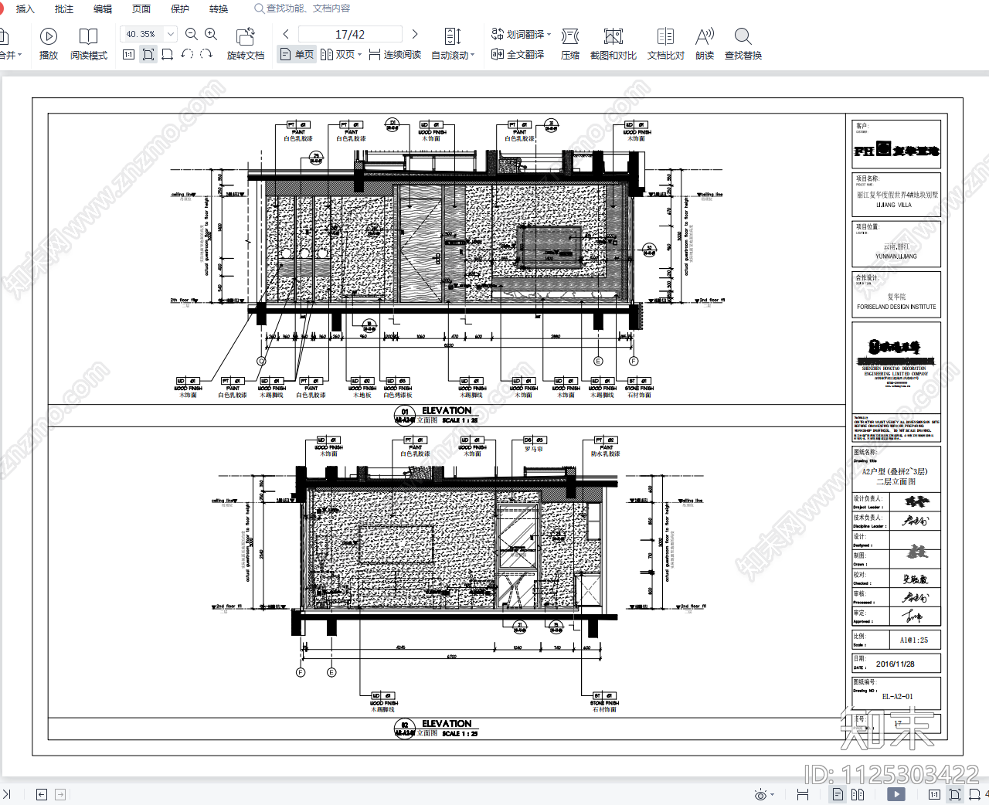The width and height of the screenshot is (989, 805).
Task: Open 文档比对 document comparison
Action: point(665,44)
